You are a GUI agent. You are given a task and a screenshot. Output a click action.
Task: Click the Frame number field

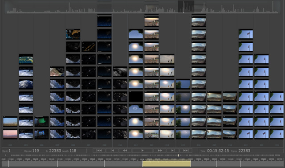point(244,151)
